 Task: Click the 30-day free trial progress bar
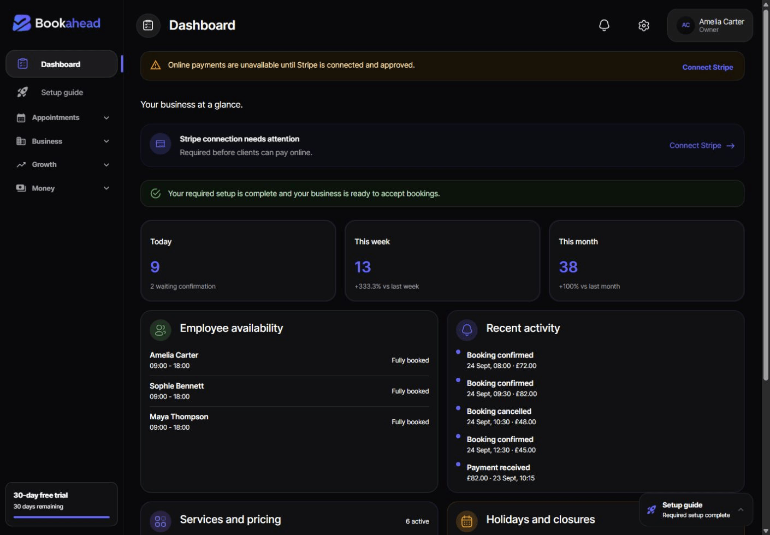pos(62,517)
